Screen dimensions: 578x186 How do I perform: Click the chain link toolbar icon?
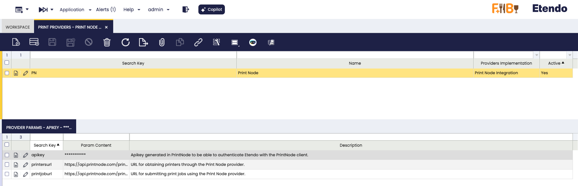pyautogui.click(x=198, y=42)
